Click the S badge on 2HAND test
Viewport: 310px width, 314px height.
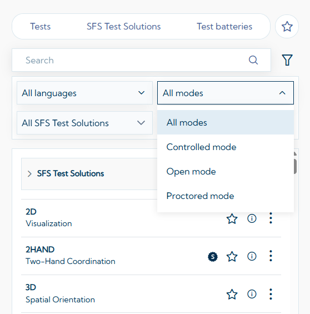(x=213, y=257)
